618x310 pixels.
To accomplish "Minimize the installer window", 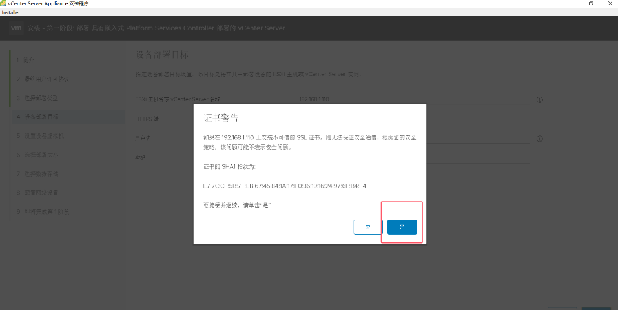I will 572,3.
